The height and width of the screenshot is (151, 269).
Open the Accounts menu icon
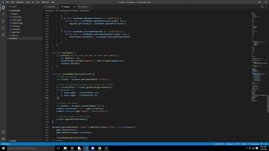pyautogui.click(x=3, y=132)
